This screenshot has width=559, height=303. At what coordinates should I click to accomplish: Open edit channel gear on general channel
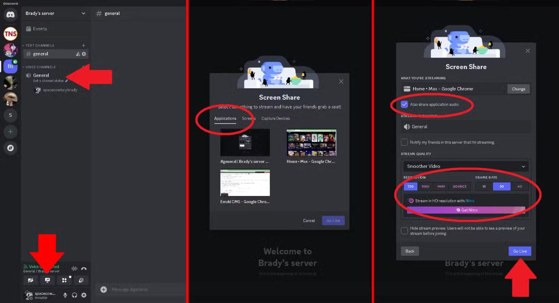84,54
